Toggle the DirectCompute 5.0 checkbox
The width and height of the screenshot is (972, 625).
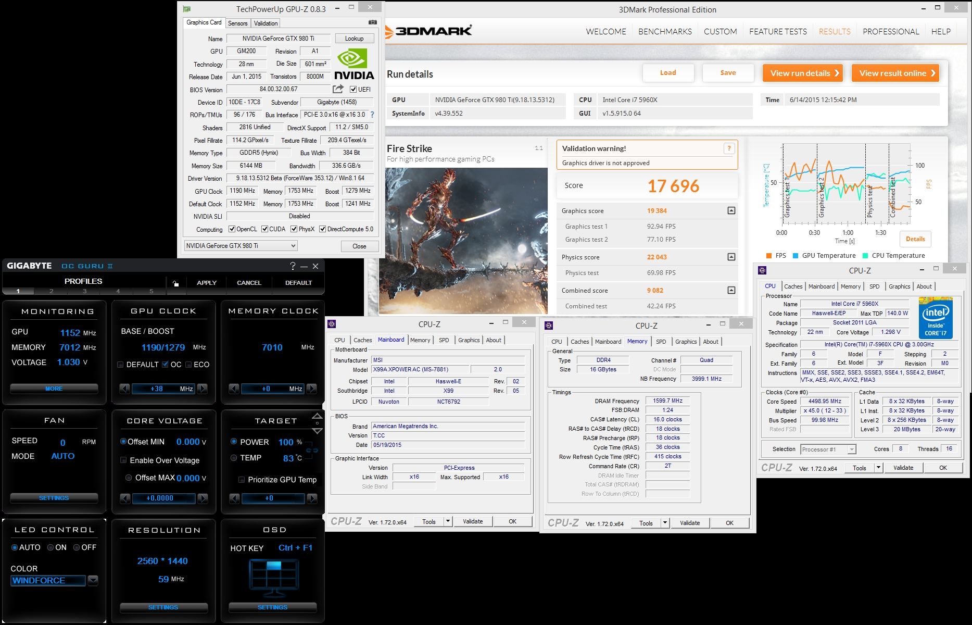pyautogui.click(x=322, y=229)
